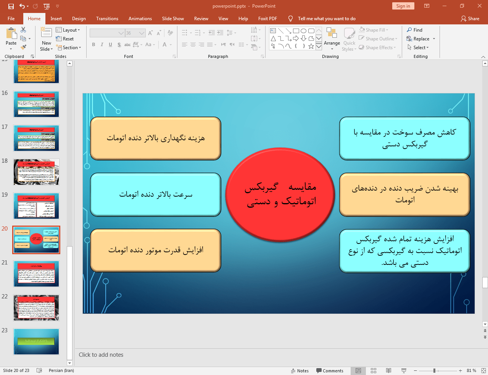Image resolution: width=488 pixels, height=375 pixels.
Task: Toggle text Shadow
Action: pos(119,45)
